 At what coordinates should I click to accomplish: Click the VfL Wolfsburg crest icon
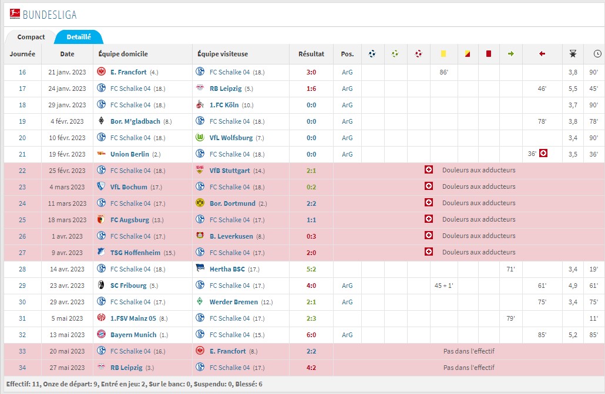coord(200,137)
